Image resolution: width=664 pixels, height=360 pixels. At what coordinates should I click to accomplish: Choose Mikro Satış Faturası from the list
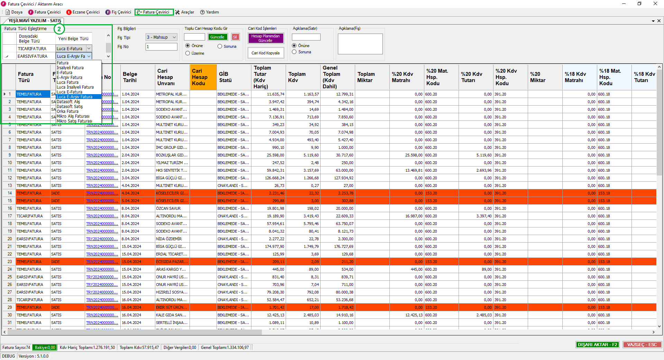(x=74, y=121)
